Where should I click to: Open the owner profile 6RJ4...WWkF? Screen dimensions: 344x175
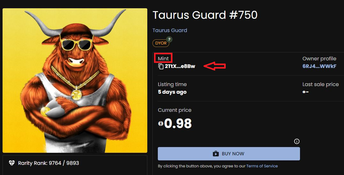(x=319, y=66)
